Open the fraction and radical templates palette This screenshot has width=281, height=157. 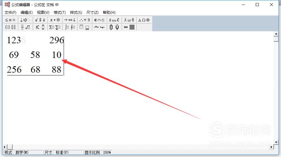[x=26, y=27]
